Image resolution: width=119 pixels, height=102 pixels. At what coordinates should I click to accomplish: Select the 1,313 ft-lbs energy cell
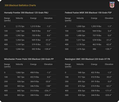[x=35, y=26]
